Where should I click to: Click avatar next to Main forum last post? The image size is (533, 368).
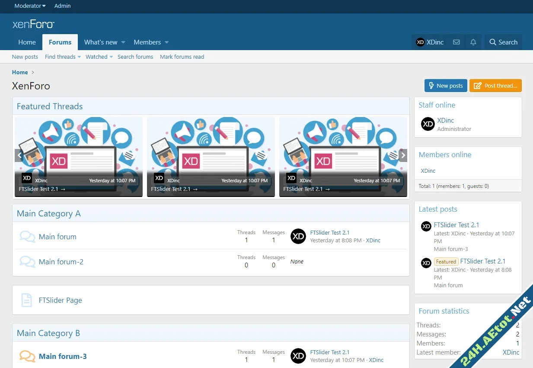pos(298,236)
